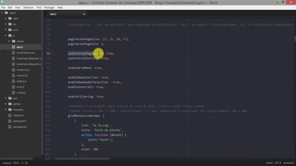Screen dimensions: 296x166
Task: Open the Find menu
Action: point(39,7)
